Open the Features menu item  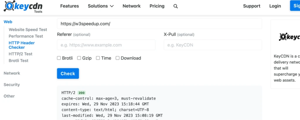pyautogui.click(x=69, y=6)
